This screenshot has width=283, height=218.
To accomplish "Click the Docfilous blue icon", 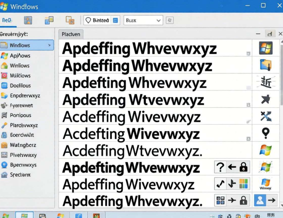I will (4, 85).
